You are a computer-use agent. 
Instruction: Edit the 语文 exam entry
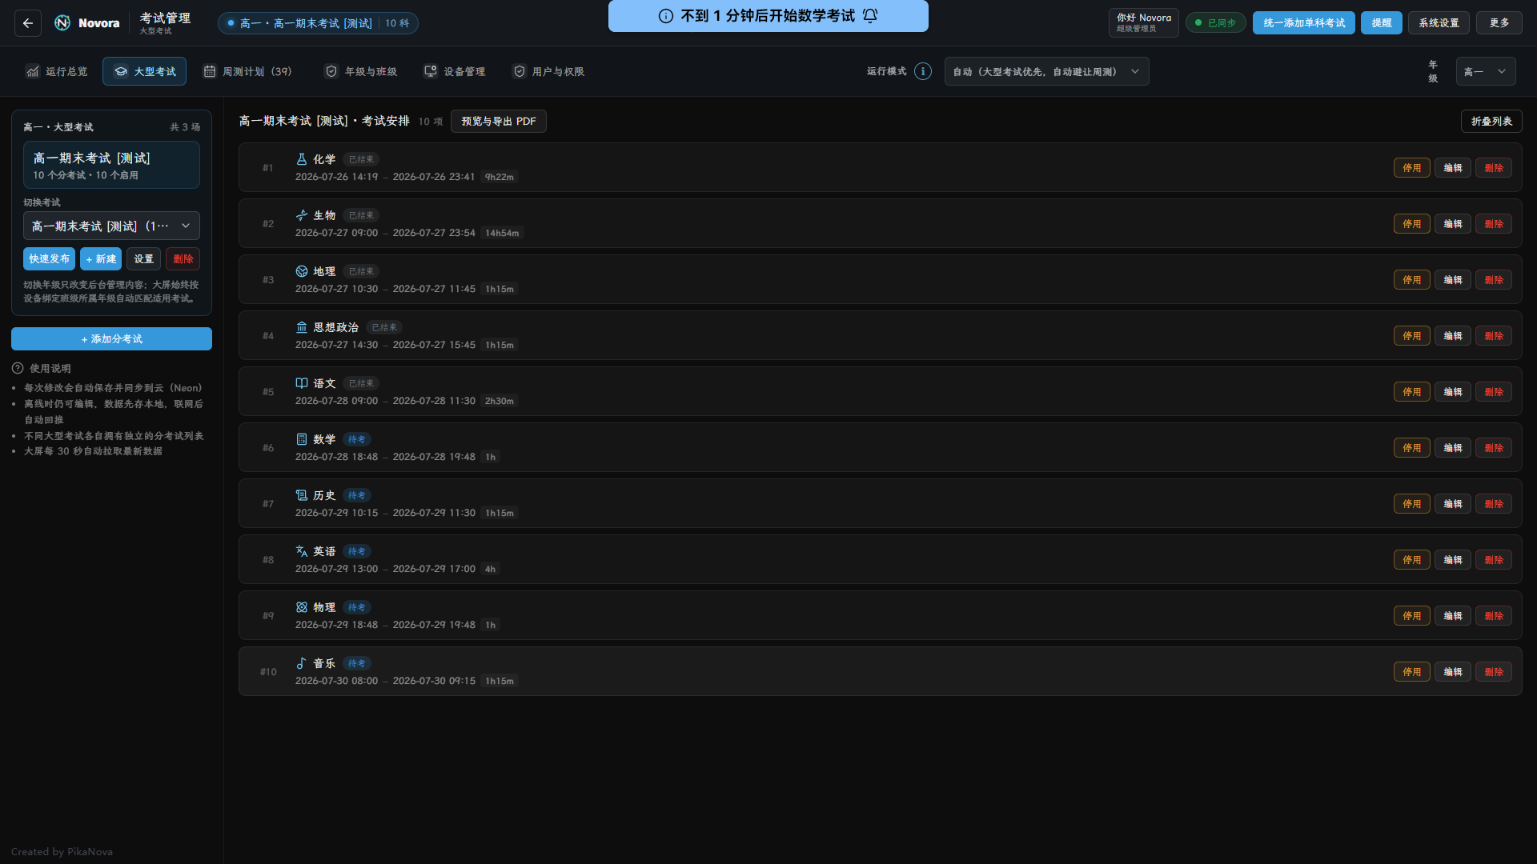pos(1452,391)
